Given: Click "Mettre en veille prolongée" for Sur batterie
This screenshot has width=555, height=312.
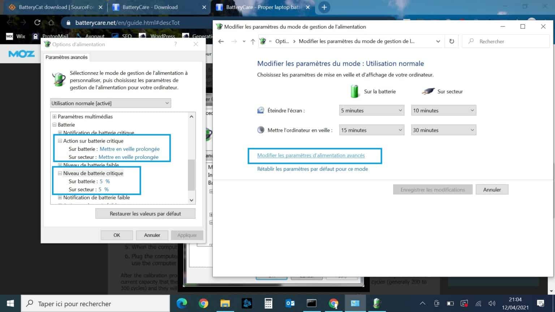Looking at the screenshot, I should pyautogui.click(x=129, y=149).
